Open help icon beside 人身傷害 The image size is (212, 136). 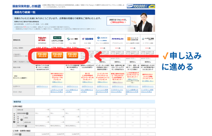click(x=20, y=134)
